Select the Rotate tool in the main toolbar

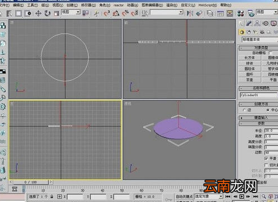[x=48, y=13]
